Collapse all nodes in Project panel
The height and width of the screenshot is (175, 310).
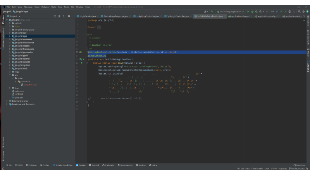(x=64, y=16)
